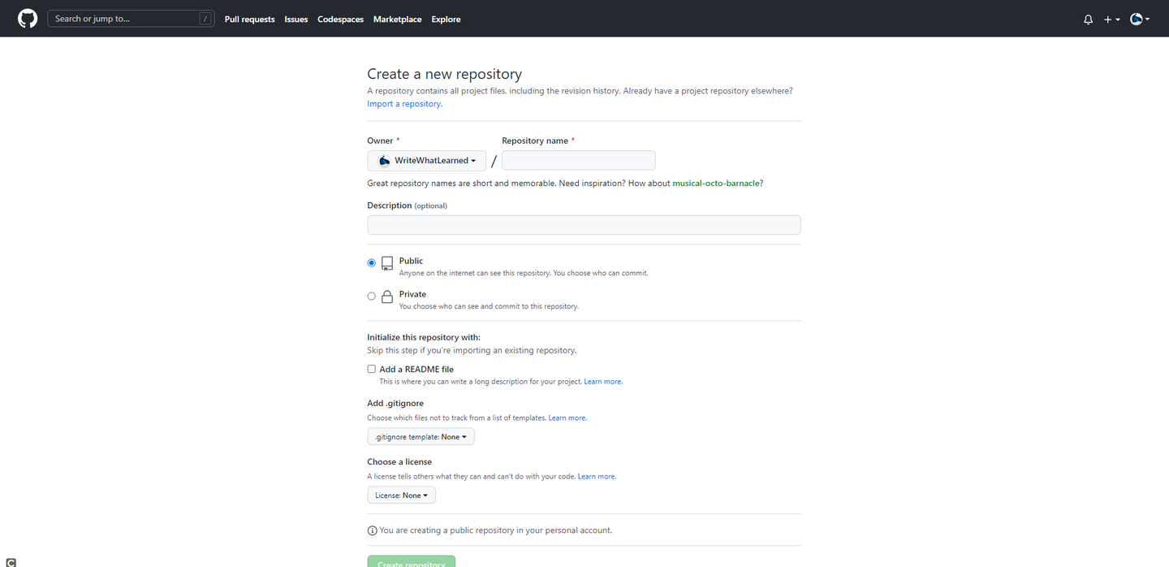The height and width of the screenshot is (567, 1169).
Task: Expand the .gitignore template dropdown
Action: pyautogui.click(x=421, y=437)
